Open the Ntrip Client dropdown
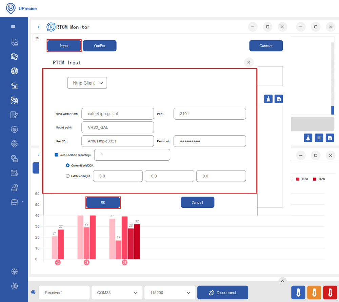This screenshot has width=339, height=302. click(87, 83)
